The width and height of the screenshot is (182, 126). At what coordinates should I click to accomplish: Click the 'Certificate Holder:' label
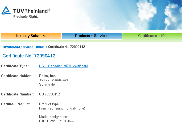(x=16, y=76)
